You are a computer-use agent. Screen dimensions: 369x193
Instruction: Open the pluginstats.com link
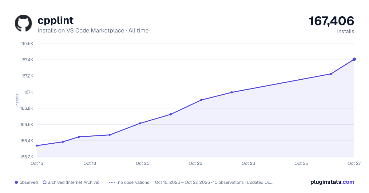click(x=332, y=182)
